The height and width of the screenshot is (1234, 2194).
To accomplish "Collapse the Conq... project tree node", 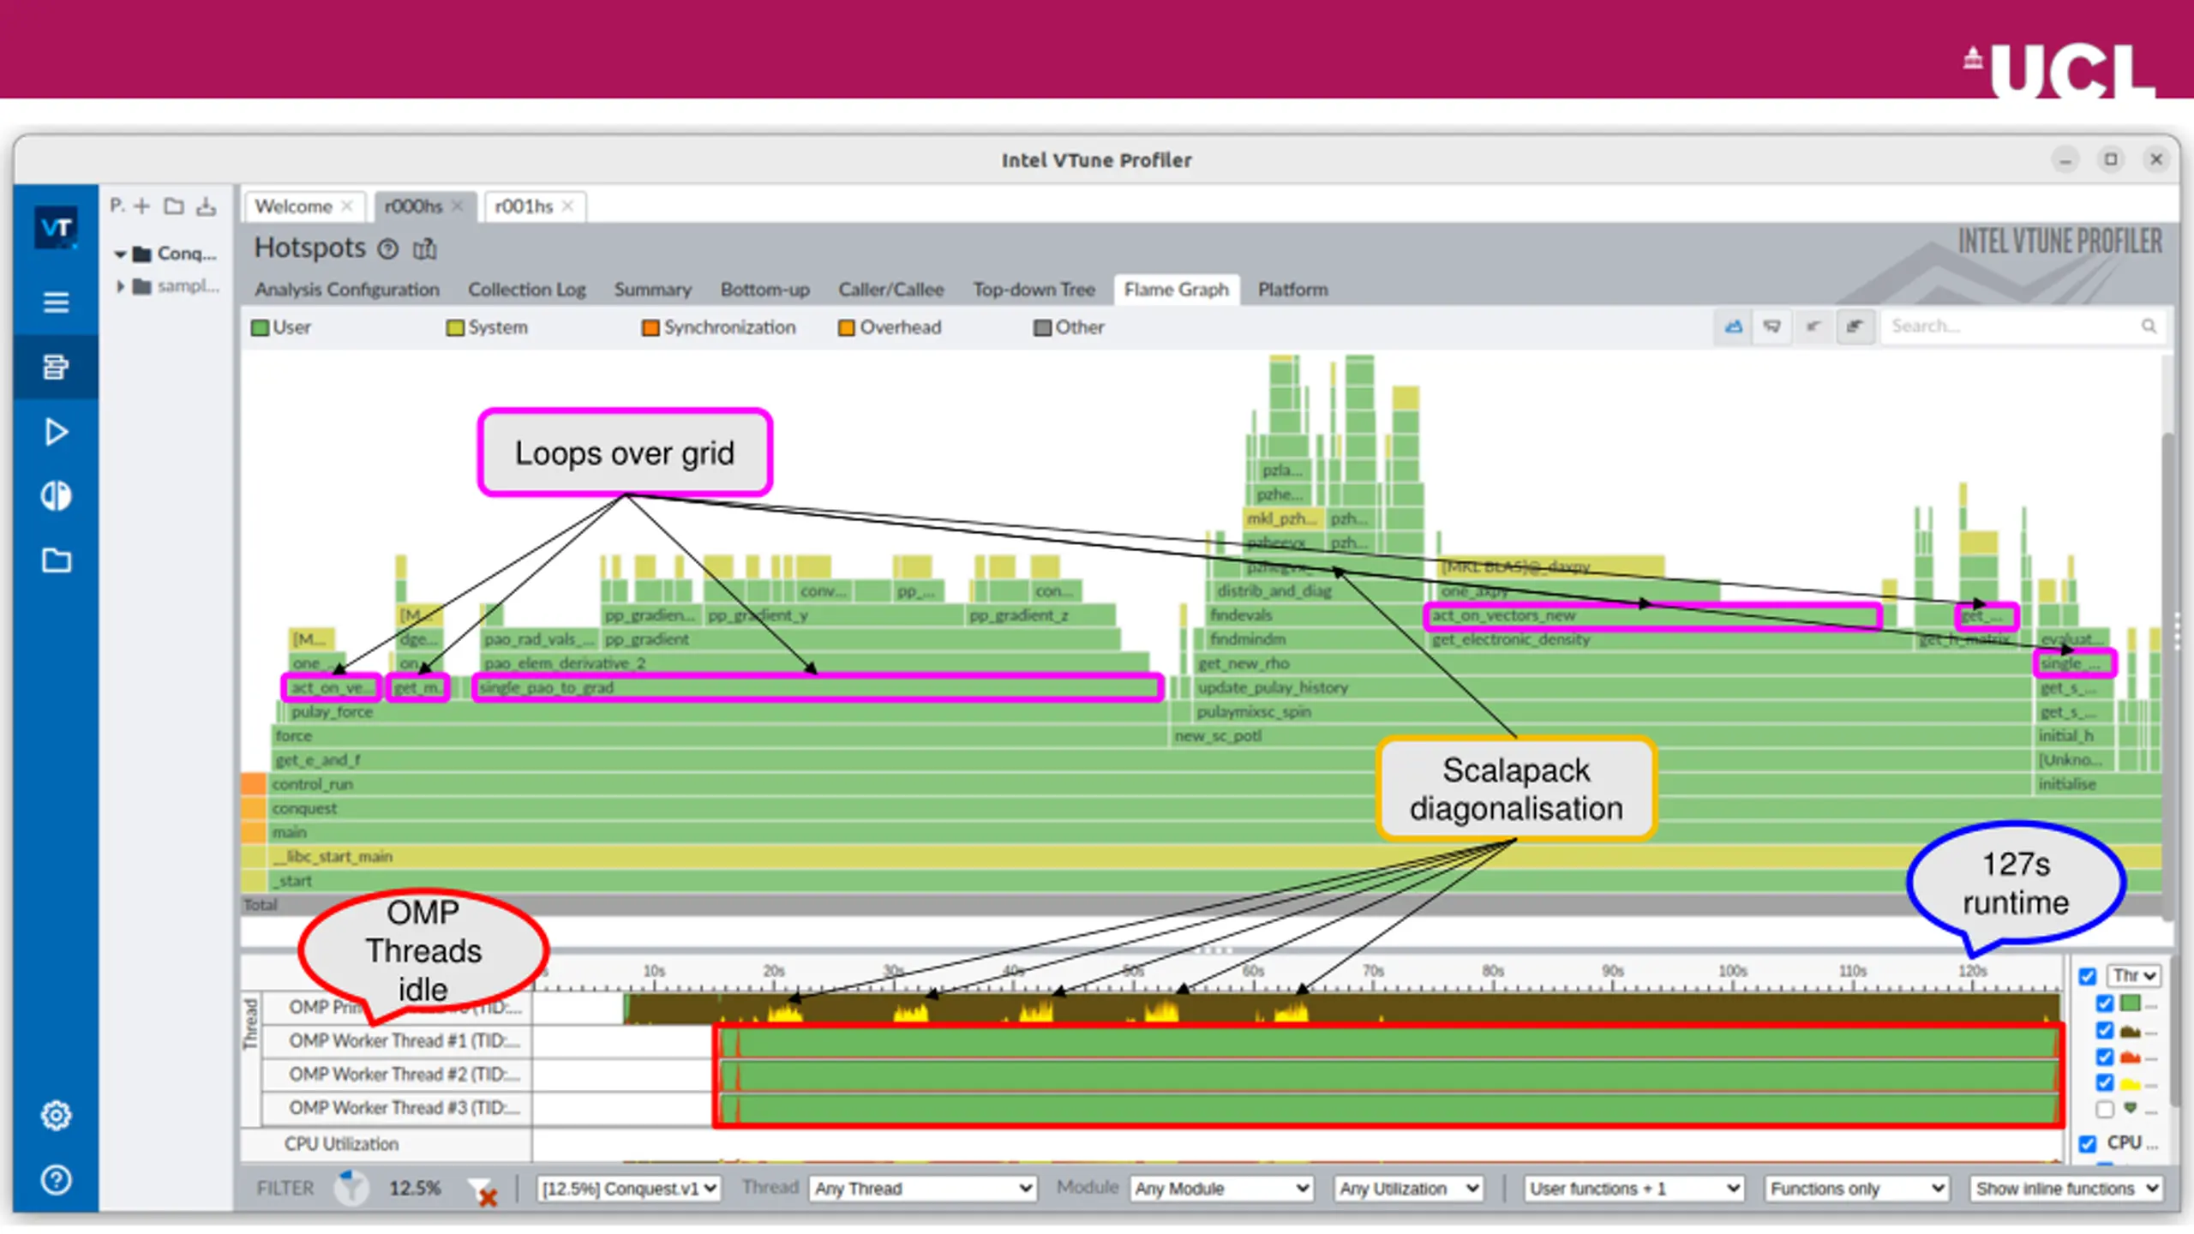I will point(120,254).
